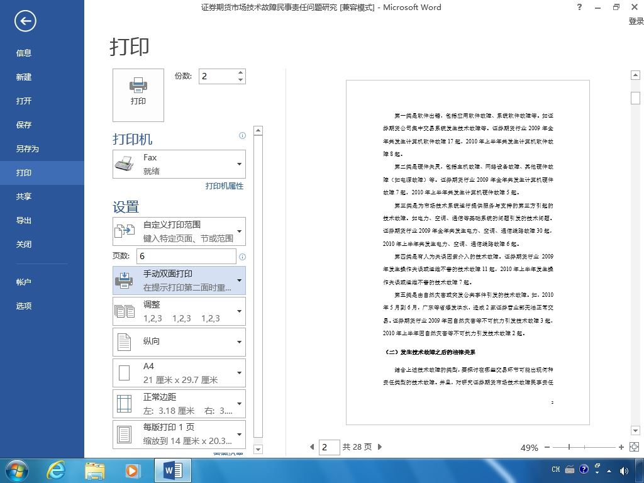Zoom out preview with minus button
This screenshot has width=644, height=483.
point(547,447)
